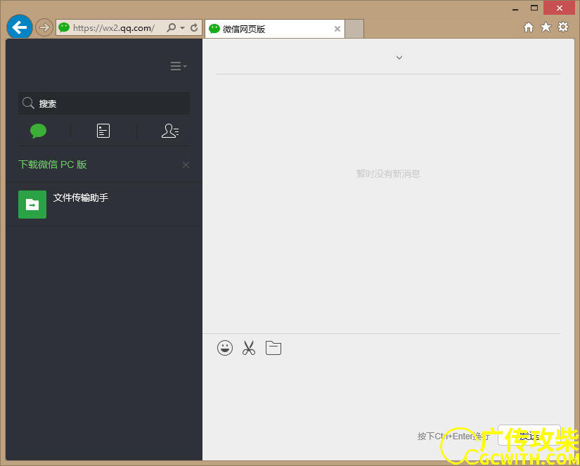Go back using the browser back arrow

click(20, 27)
